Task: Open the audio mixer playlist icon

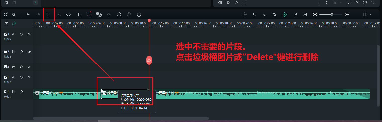Action: [x=275, y=15]
